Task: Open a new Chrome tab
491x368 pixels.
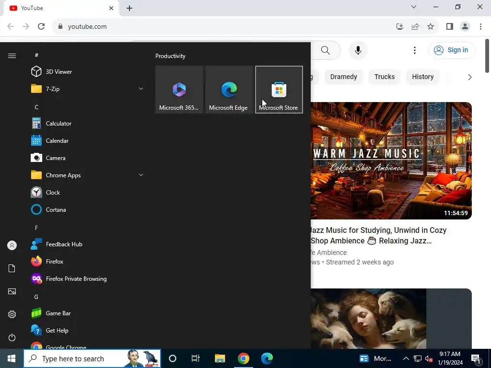Action: [x=129, y=8]
